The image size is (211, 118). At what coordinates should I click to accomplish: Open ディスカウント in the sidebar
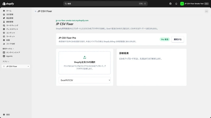click(16, 29)
